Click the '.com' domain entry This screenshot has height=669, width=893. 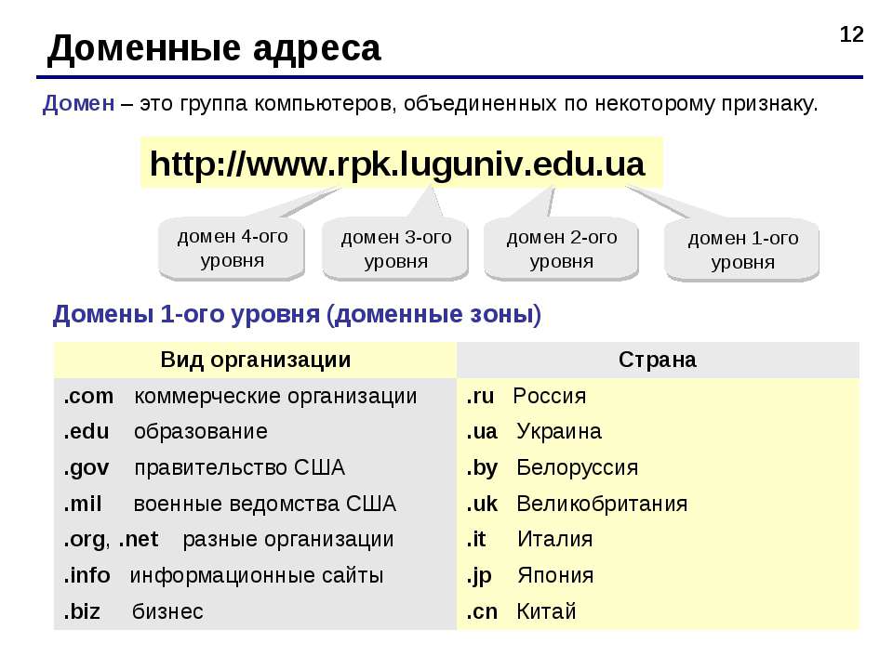pyautogui.click(x=88, y=396)
